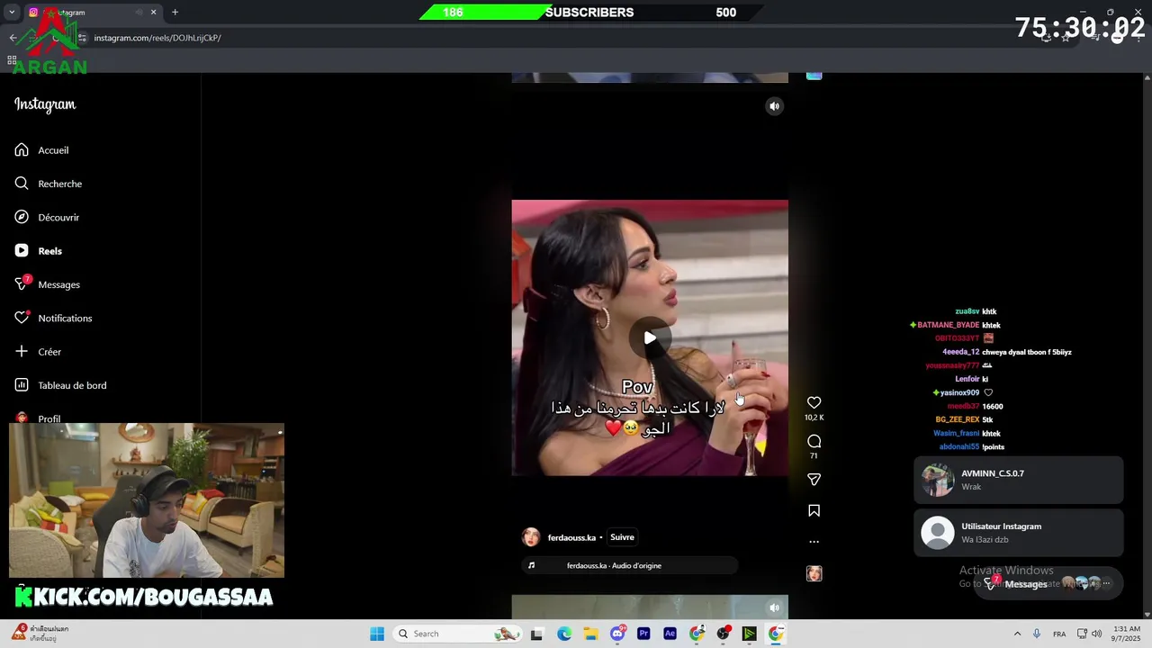The image size is (1152, 648).
Task: Open reel more options three dots
Action: [814, 542]
